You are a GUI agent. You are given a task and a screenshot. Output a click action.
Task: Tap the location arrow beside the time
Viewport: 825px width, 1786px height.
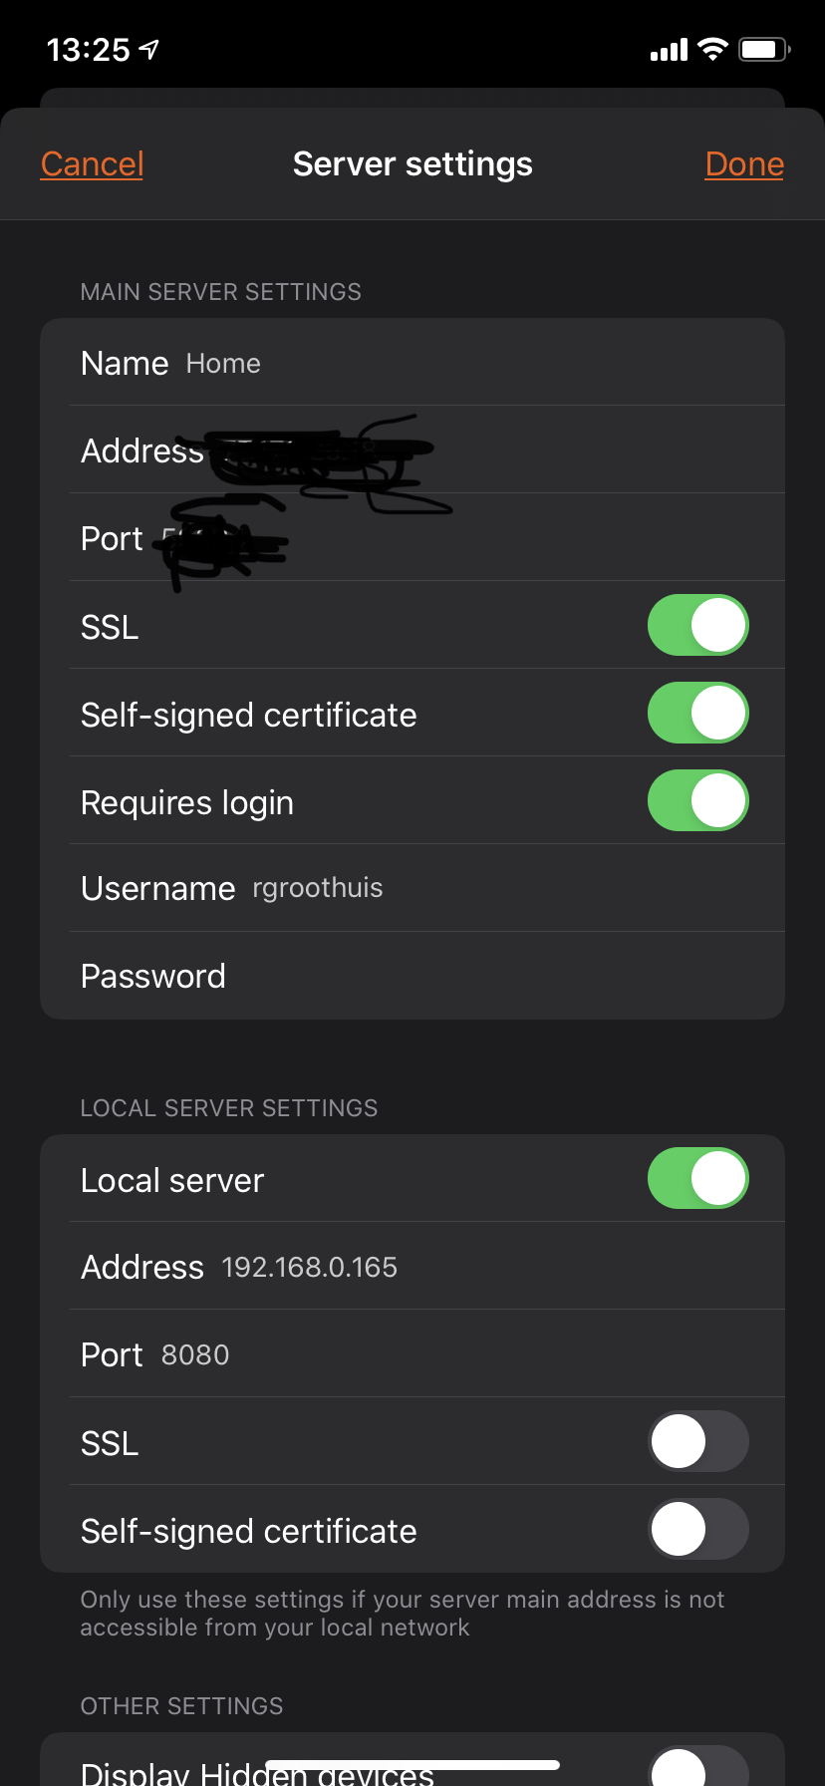[148, 49]
